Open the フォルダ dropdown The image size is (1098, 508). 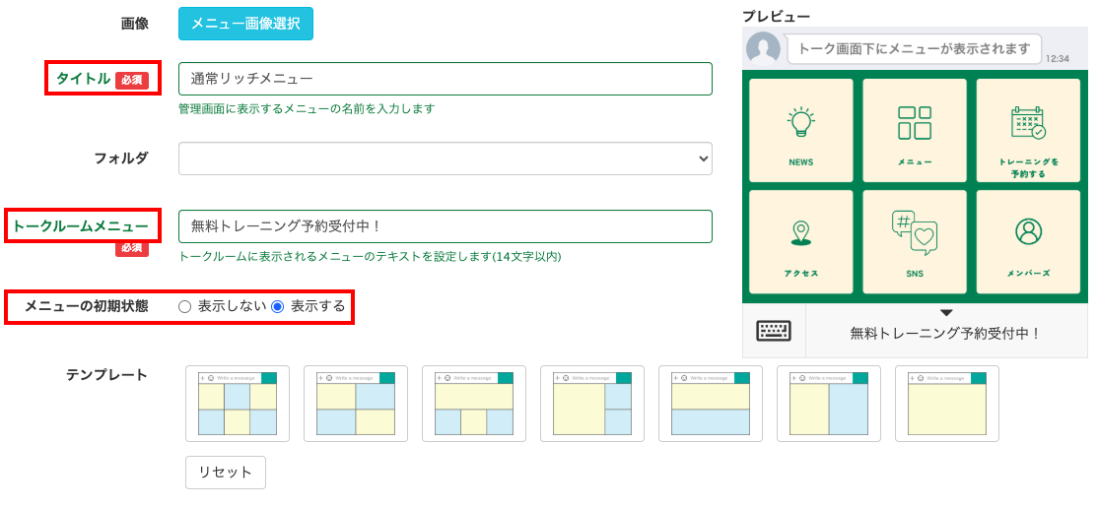click(445, 159)
